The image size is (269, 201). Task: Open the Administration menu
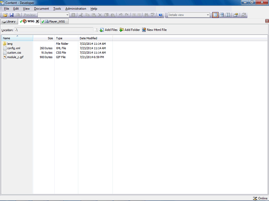coord(76,8)
